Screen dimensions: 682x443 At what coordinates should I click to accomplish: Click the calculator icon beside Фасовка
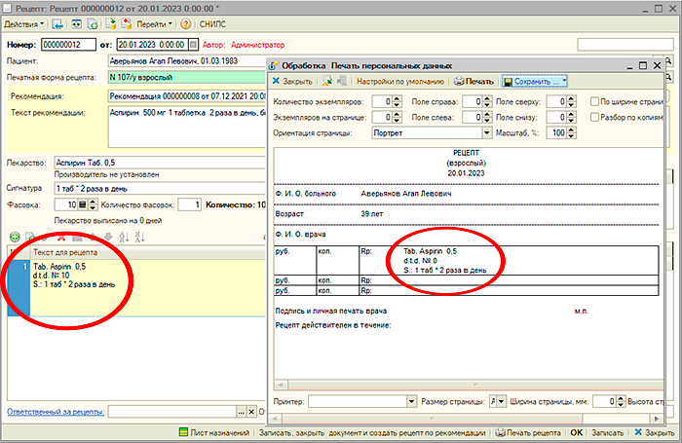pyautogui.click(x=82, y=205)
